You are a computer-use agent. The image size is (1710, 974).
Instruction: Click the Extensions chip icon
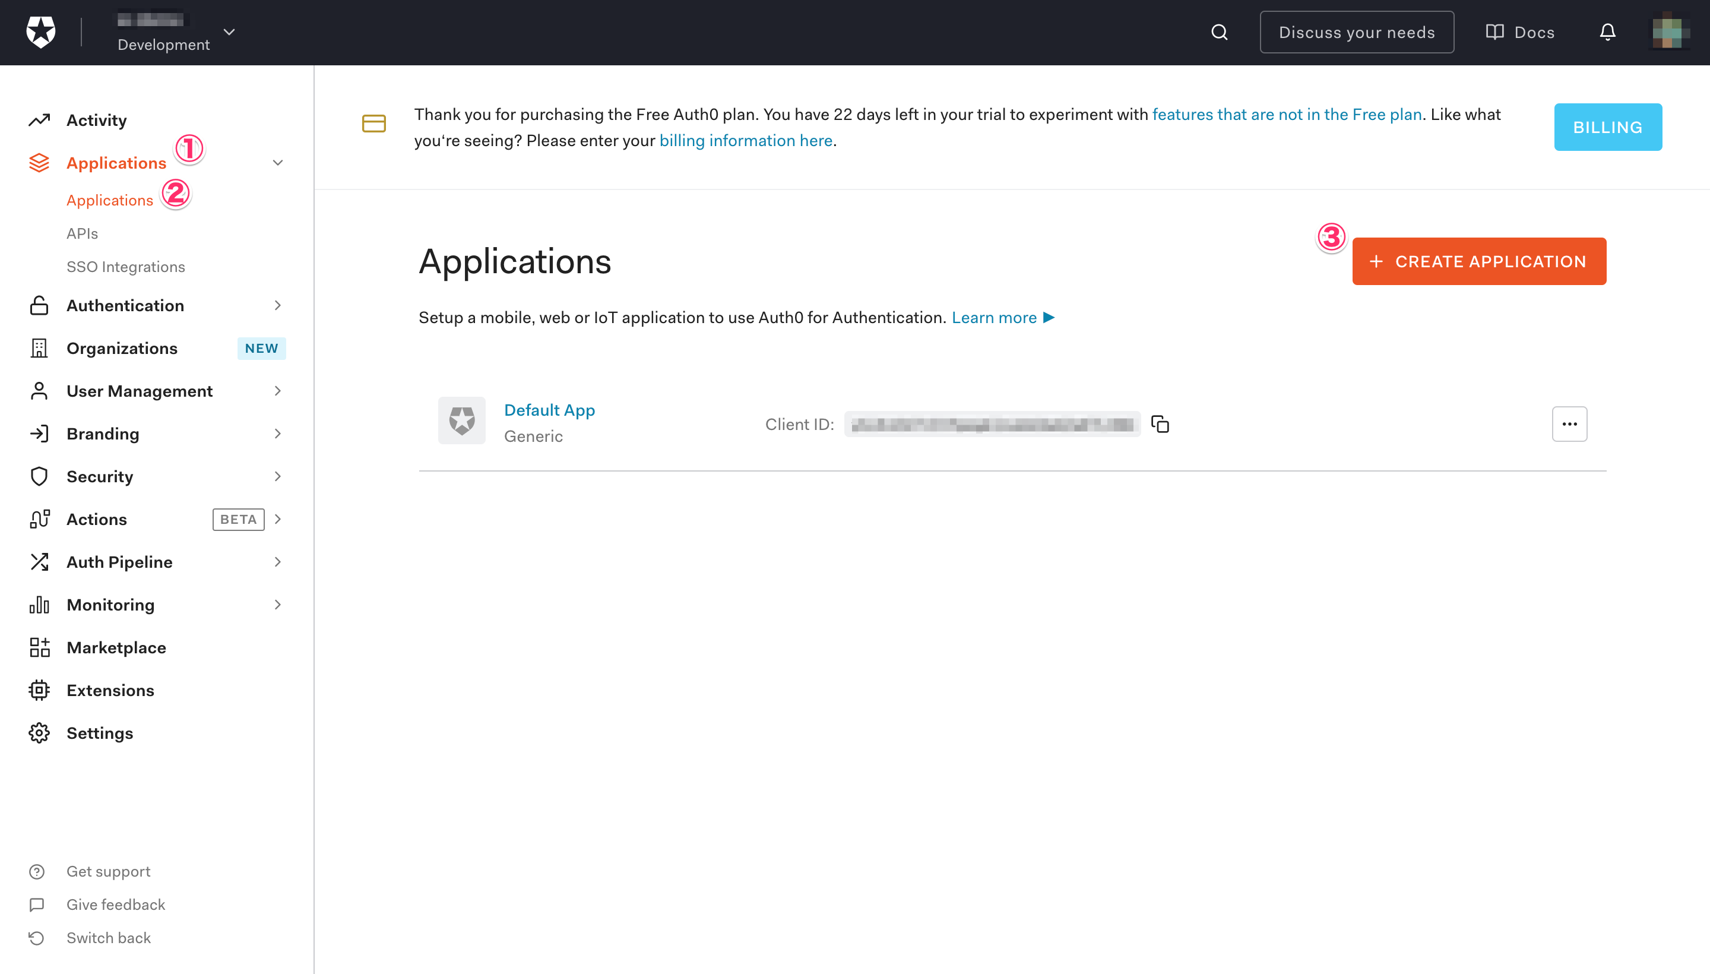[39, 690]
